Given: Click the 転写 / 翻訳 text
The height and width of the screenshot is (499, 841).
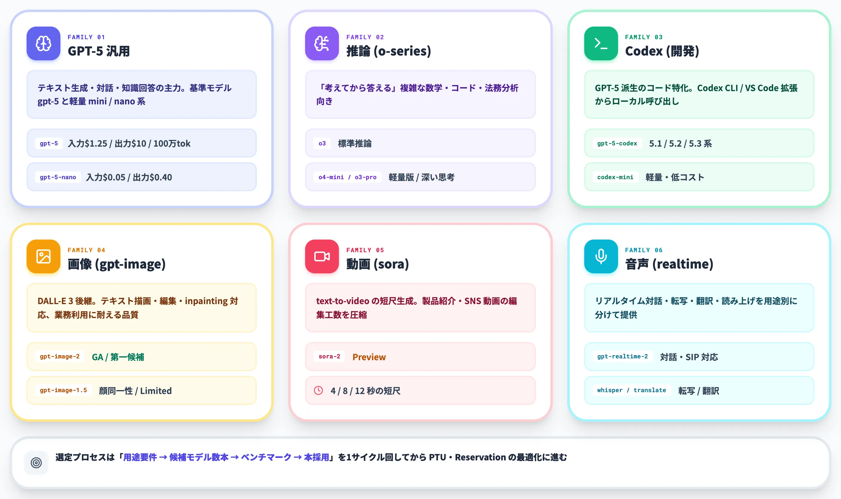Looking at the screenshot, I should pos(699,391).
